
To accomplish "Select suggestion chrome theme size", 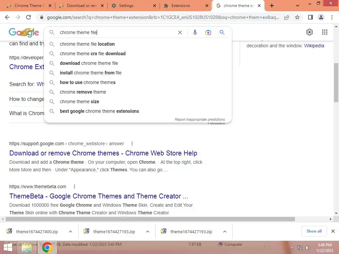I will pyautogui.click(x=138, y=102).
